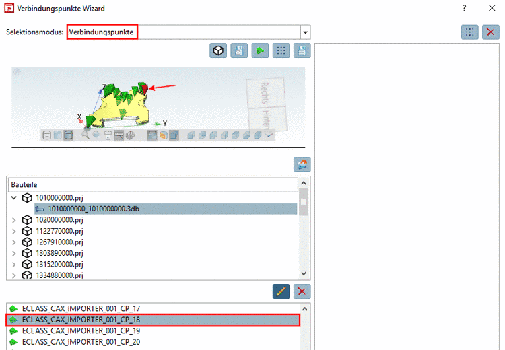
Task: Toggle the measuring ruler tool in 3D toolbar
Action: pos(119,135)
